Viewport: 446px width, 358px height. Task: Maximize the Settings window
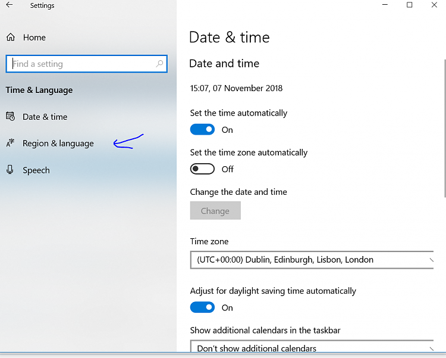tap(409, 5)
